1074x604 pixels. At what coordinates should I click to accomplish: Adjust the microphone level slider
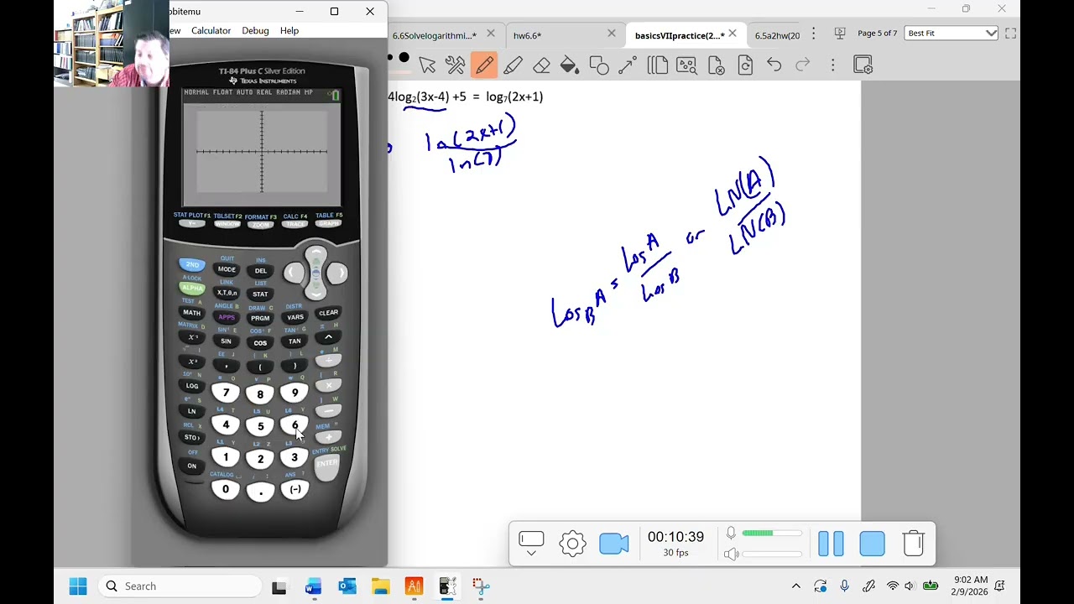[773, 533]
